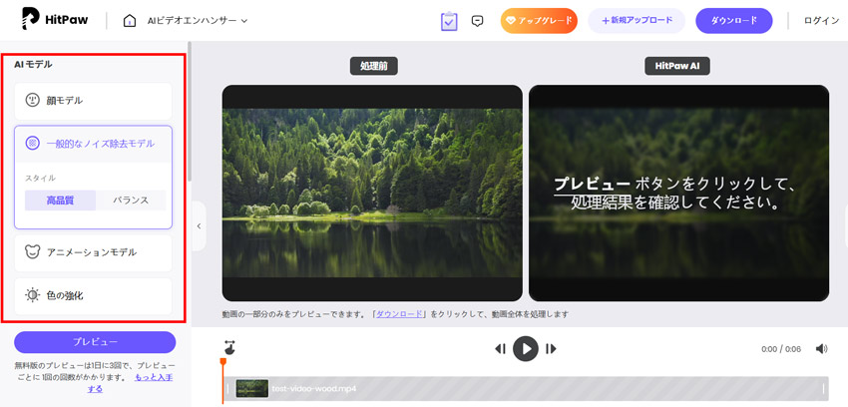Screen dimensions: 848x407
Task: Choose the 高品質 style
Action: [x=60, y=200]
